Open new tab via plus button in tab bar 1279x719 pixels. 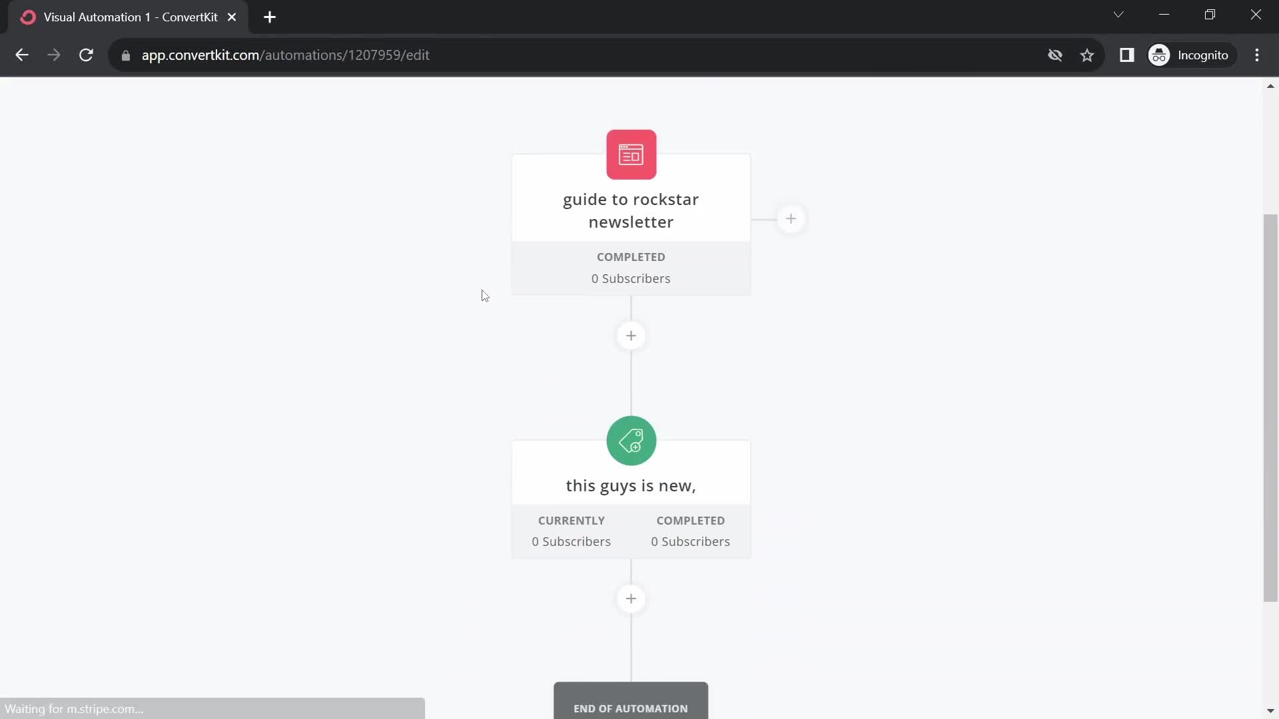[x=270, y=17]
